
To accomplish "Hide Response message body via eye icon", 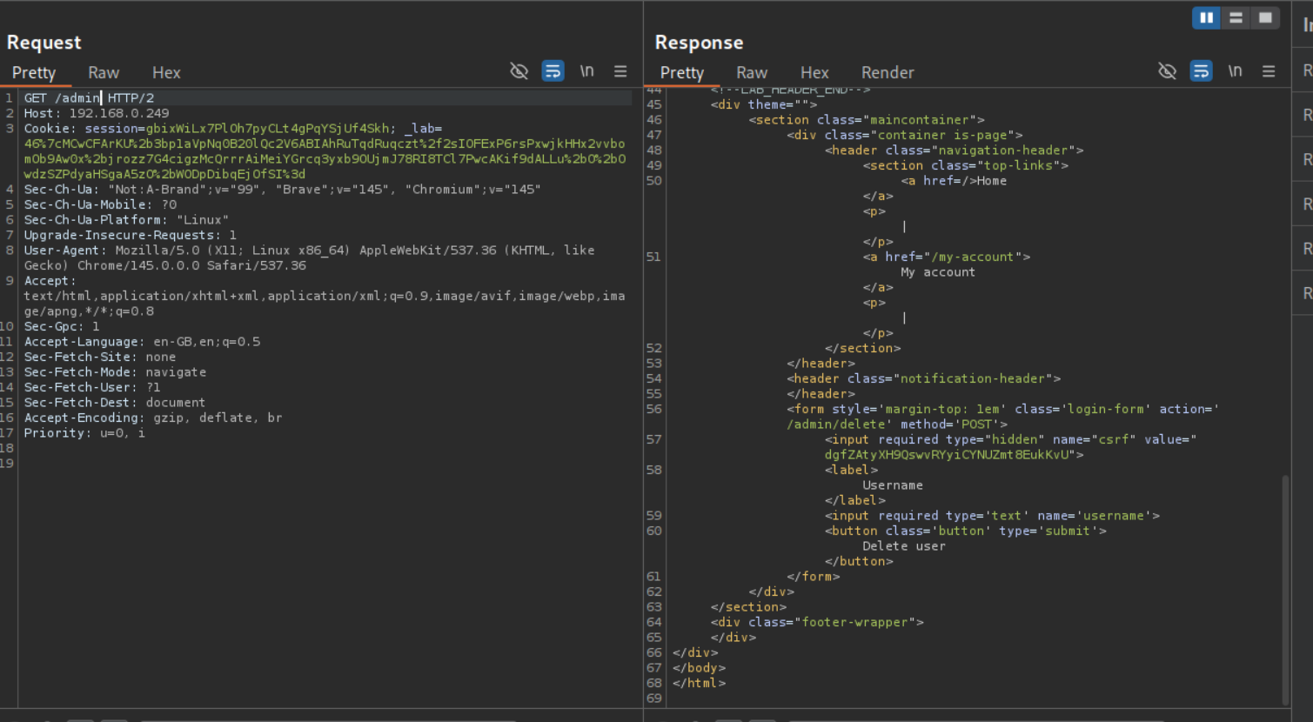I will click(x=1168, y=71).
